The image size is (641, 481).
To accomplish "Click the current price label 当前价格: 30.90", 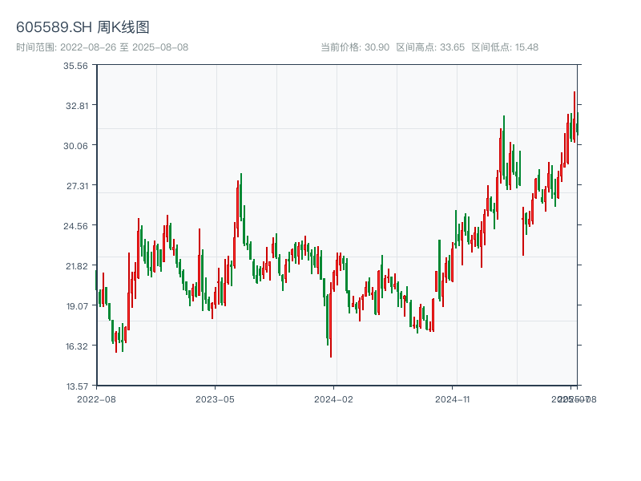I will point(355,47).
